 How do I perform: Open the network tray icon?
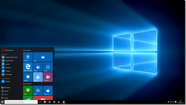(x=171, y=102)
